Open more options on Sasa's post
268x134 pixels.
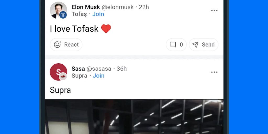point(214,72)
